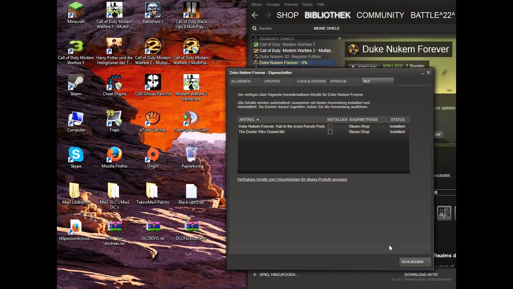The width and height of the screenshot is (513, 289).
Task: Select the Mozilla Firefox shortcut
Action: 114,158
